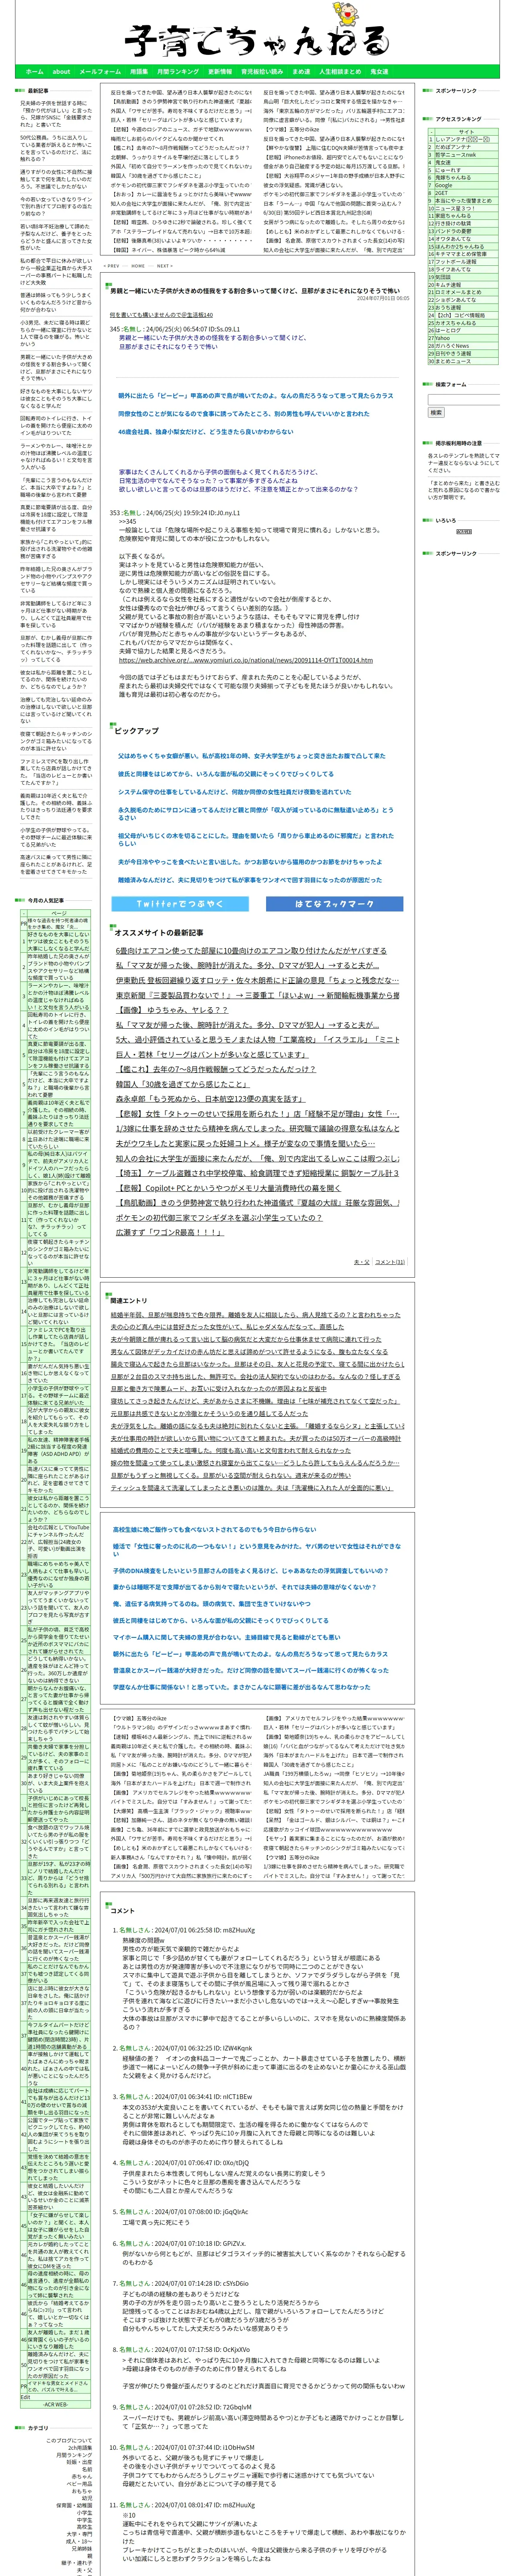This screenshot has width=515, height=2576.
Task: Open pickup link 離婚済みなんだけど
Action: coord(250,880)
